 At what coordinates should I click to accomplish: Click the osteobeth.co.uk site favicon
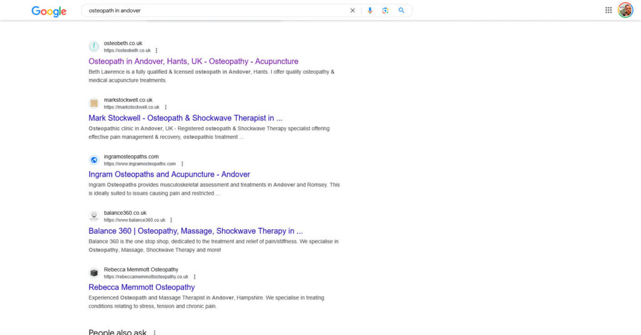(x=94, y=46)
